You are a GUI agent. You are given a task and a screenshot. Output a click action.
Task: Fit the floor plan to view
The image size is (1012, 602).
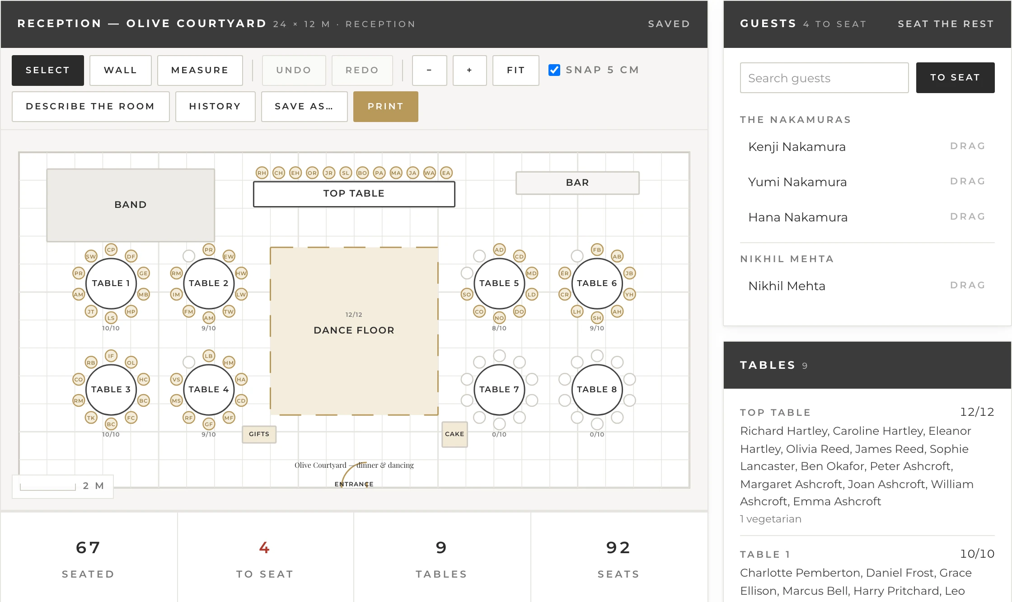coord(515,70)
